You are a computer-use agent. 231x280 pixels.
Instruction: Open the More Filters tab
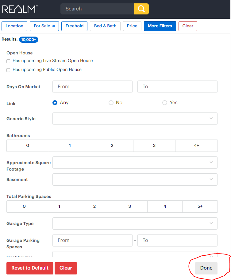160,26
